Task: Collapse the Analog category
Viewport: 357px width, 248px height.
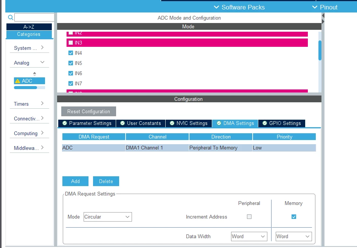Action: coord(29,63)
